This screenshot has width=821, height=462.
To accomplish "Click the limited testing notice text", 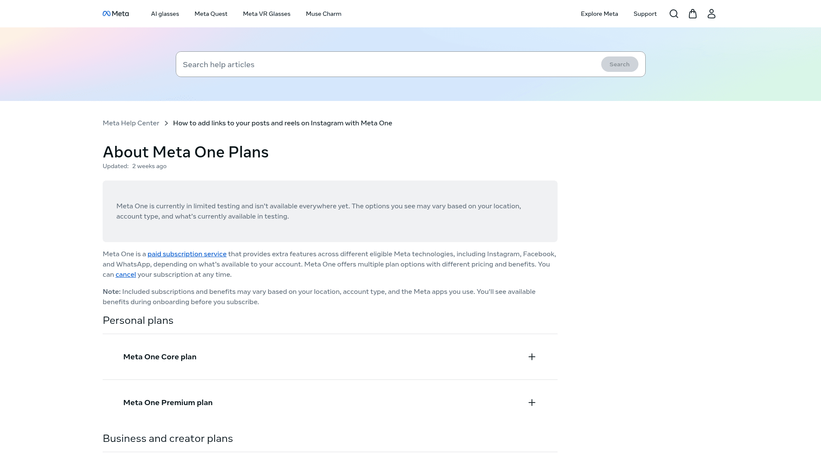I will click(319, 211).
